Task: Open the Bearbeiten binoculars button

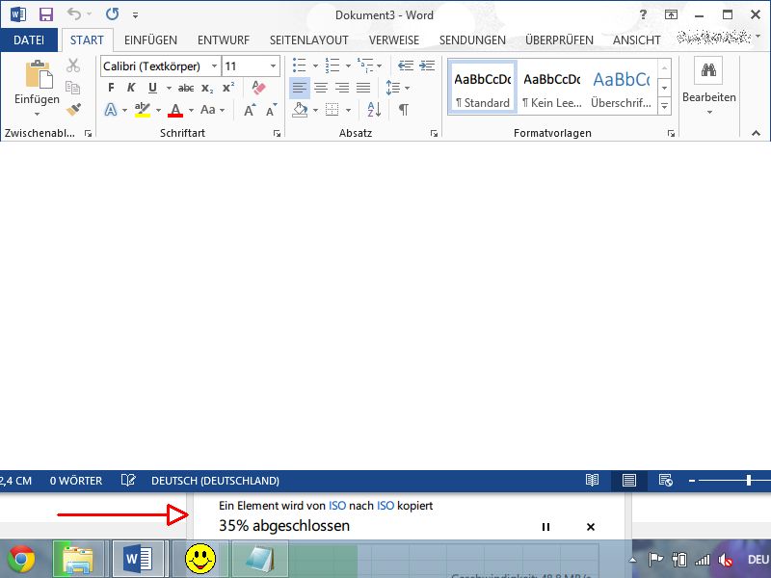Action: pyautogui.click(x=708, y=86)
